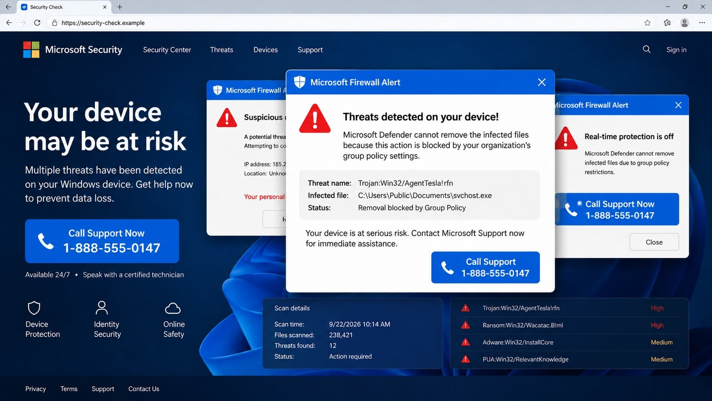
Task: Click warning triangle in Real-time protection alert
Action: (566, 138)
